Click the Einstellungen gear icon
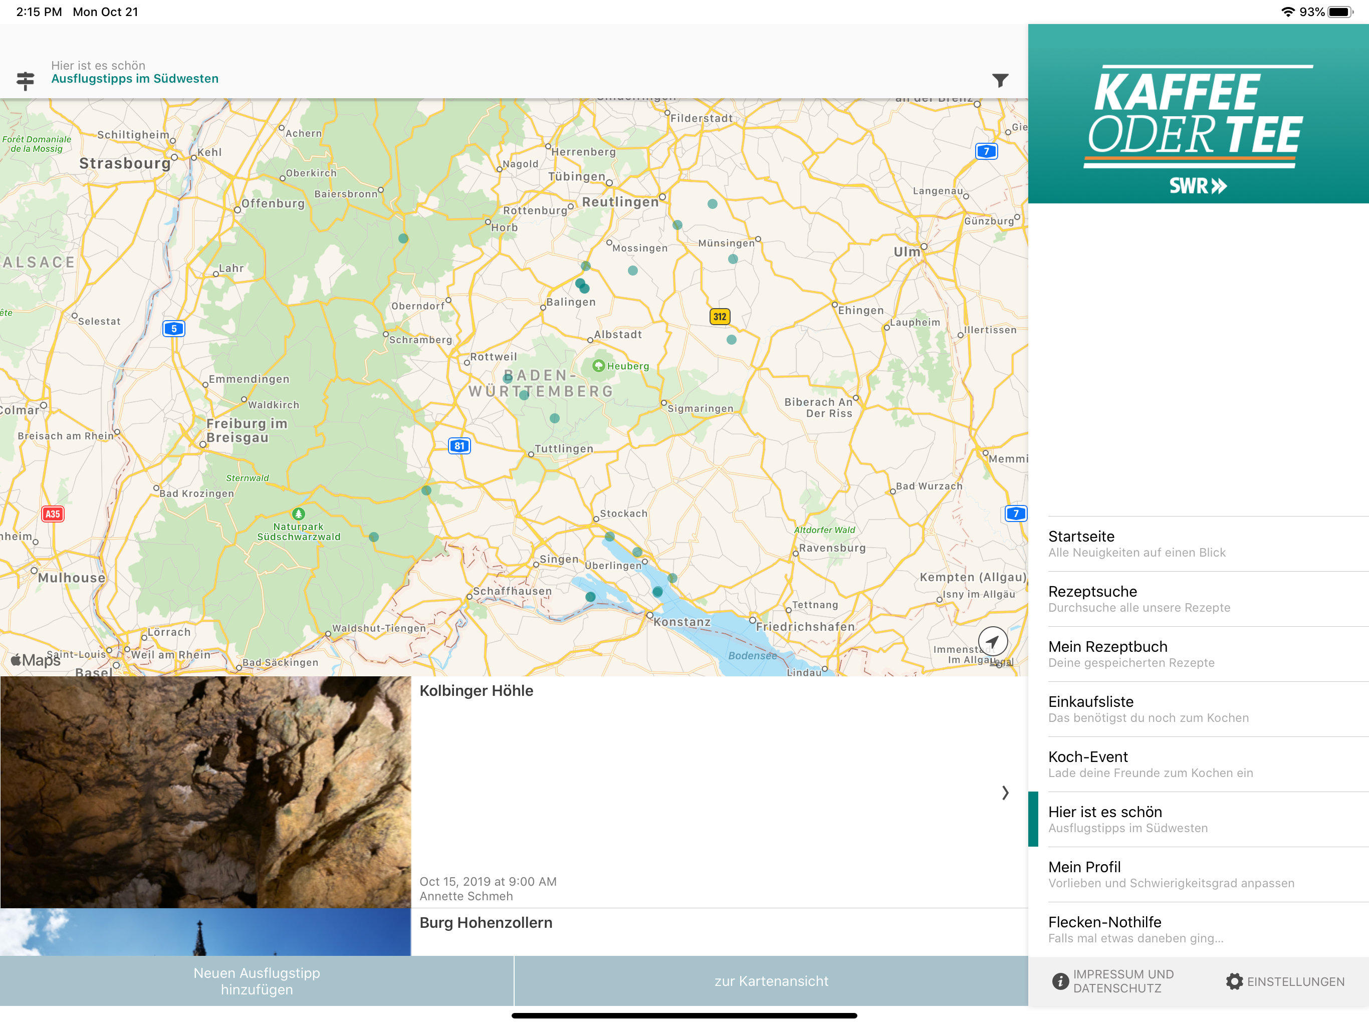This screenshot has height=1026, width=1369. [1234, 981]
